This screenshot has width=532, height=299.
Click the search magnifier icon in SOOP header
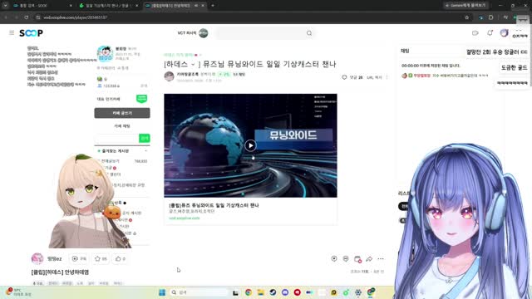pyautogui.click(x=309, y=33)
